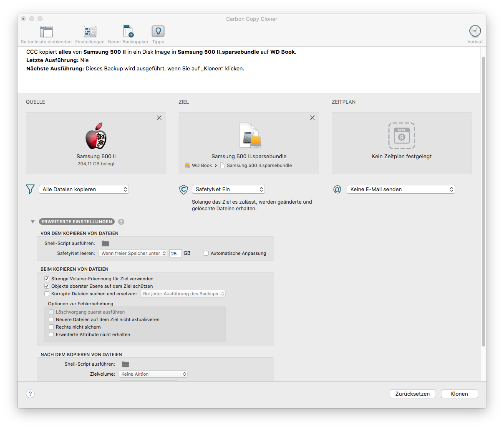Viewport: 504px width, 429px height.
Task: Open the general help question mark button
Action: [x=30, y=394]
